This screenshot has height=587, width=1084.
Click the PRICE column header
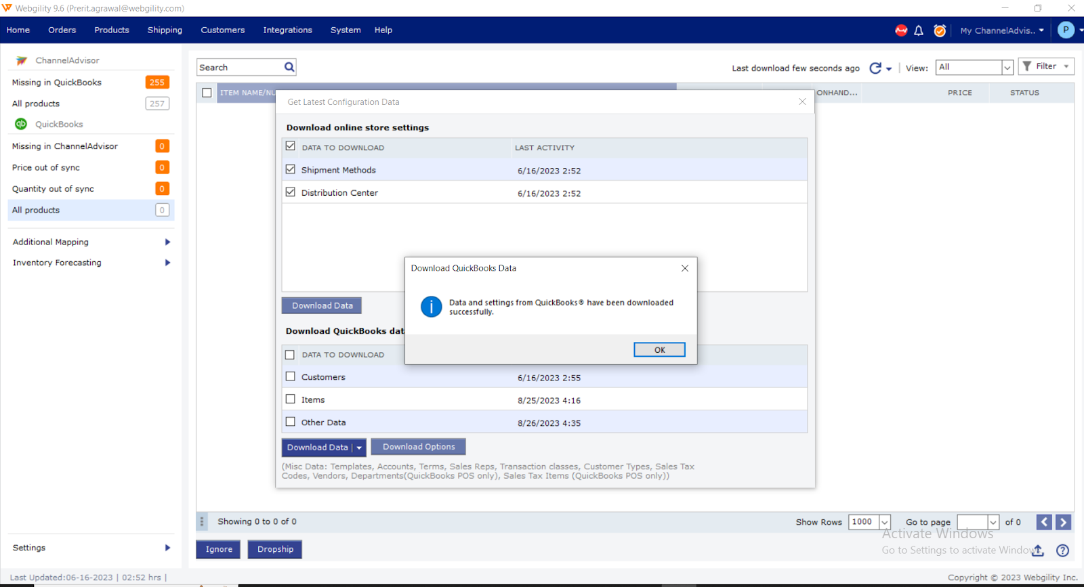[x=959, y=93]
